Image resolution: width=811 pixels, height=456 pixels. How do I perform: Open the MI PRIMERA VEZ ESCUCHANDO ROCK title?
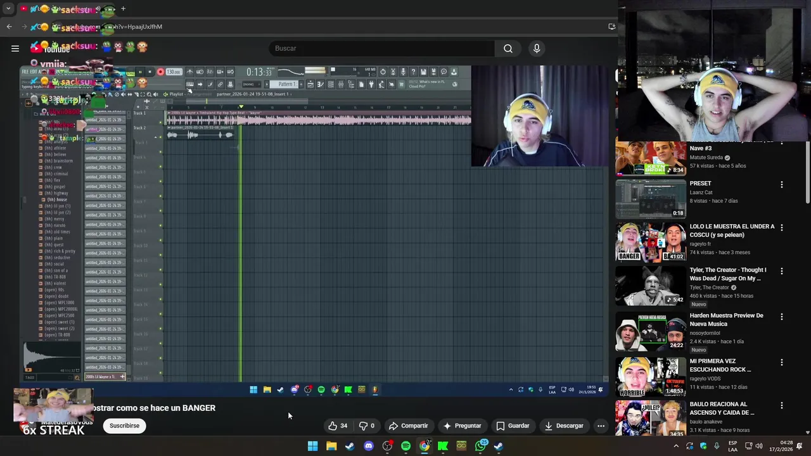coord(721,365)
